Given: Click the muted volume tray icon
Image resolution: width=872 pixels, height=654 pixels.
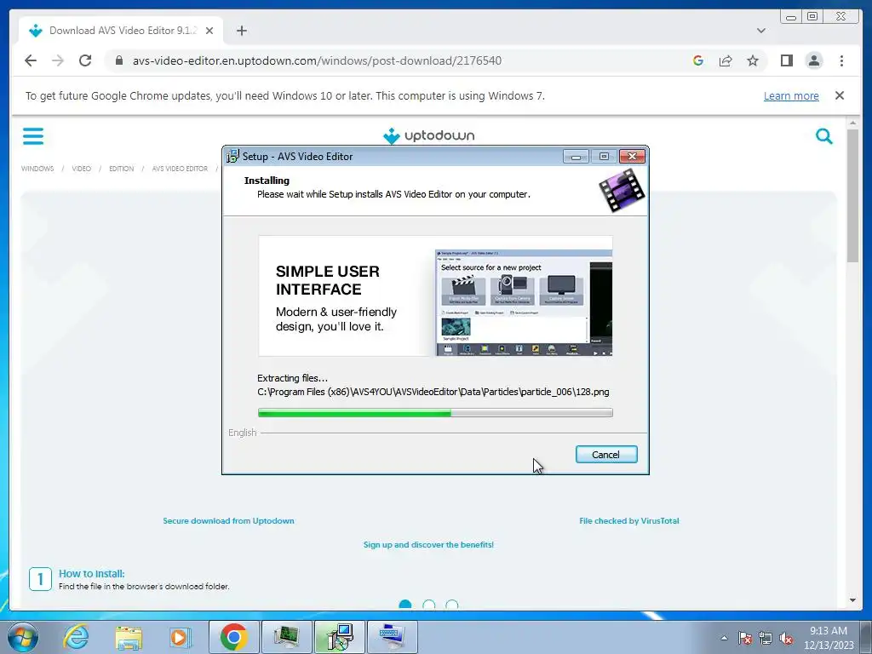Looking at the screenshot, I should (786, 638).
